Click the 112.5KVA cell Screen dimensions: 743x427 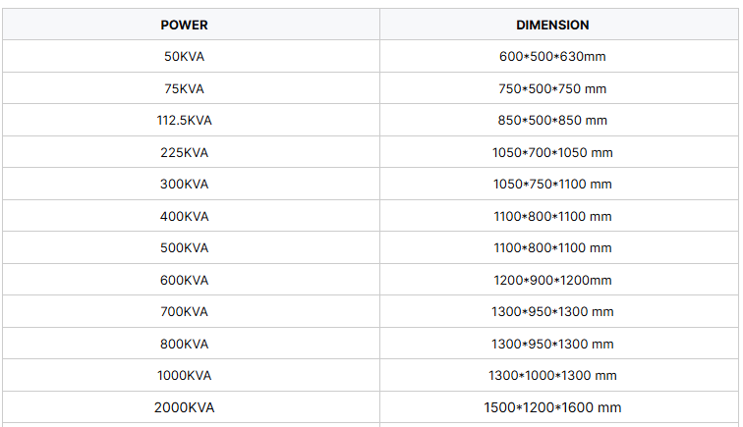tap(184, 121)
